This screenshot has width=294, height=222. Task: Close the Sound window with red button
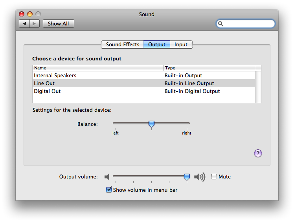point(22,14)
